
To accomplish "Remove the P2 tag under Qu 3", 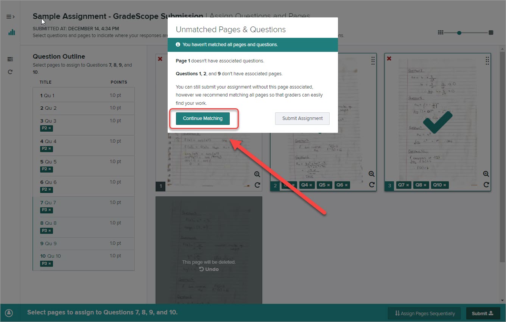I will (x=50, y=128).
